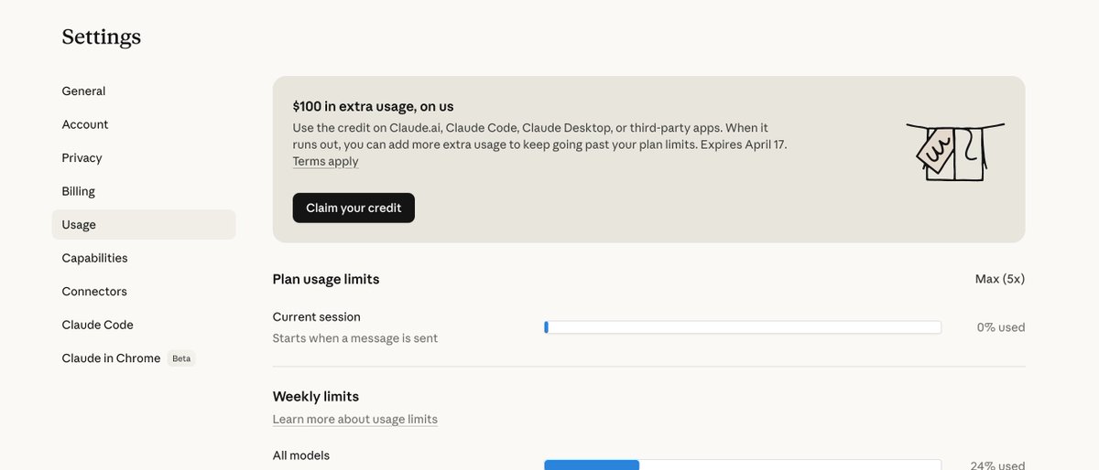Click the $100 in extra usage heading
The image size is (1099, 470).
coord(374,106)
